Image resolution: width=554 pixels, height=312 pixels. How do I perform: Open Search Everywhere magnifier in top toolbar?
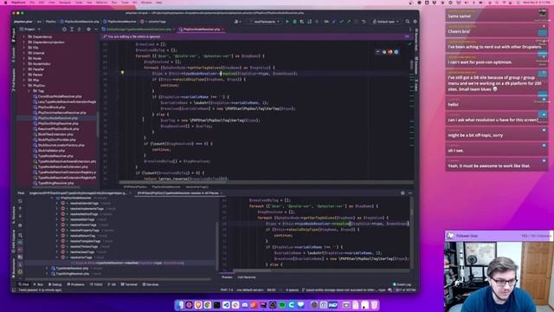click(x=408, y=22)
